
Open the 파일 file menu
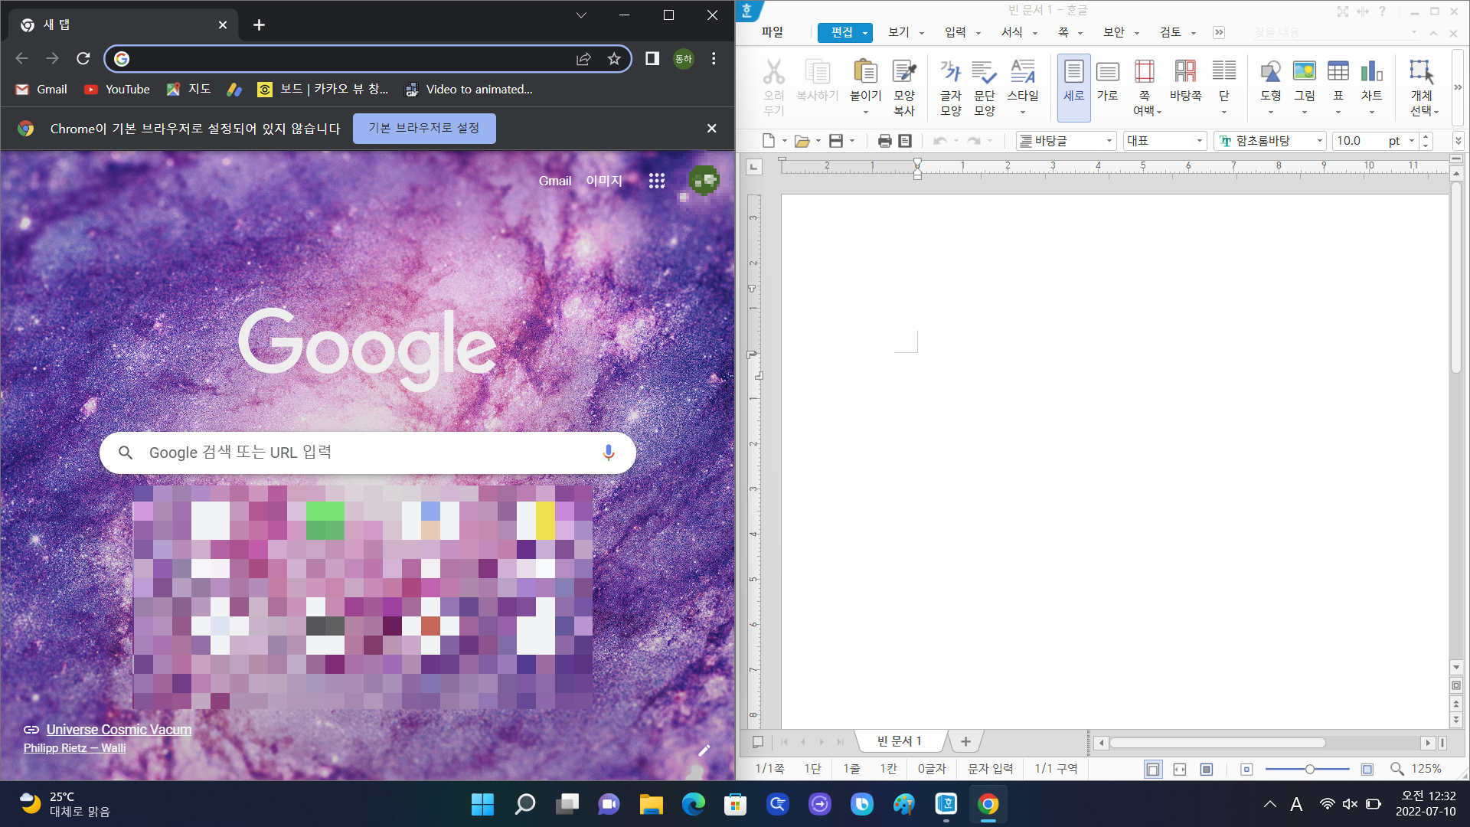772,32
